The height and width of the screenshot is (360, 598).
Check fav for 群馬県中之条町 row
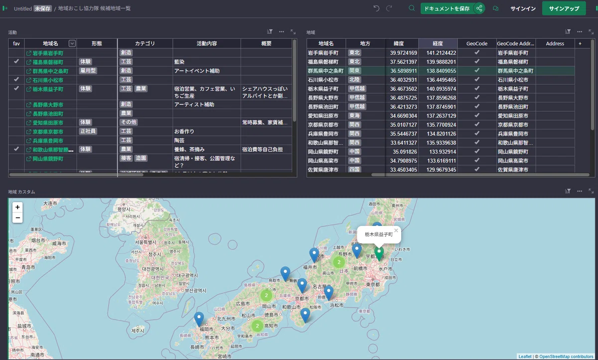click(16, 71)
